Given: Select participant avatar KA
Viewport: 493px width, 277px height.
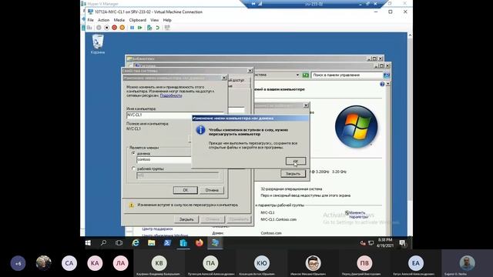Looking at the screenshot, I should pos(95,263).
